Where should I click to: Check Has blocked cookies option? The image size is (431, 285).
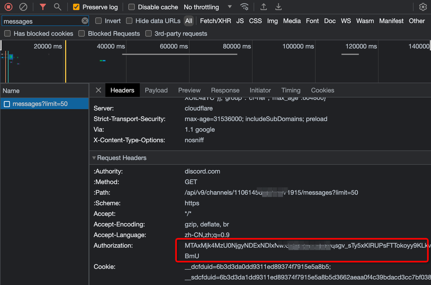[x=7, y=33]
